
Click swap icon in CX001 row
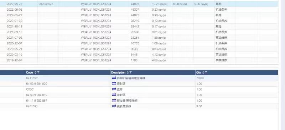[114, 89]
